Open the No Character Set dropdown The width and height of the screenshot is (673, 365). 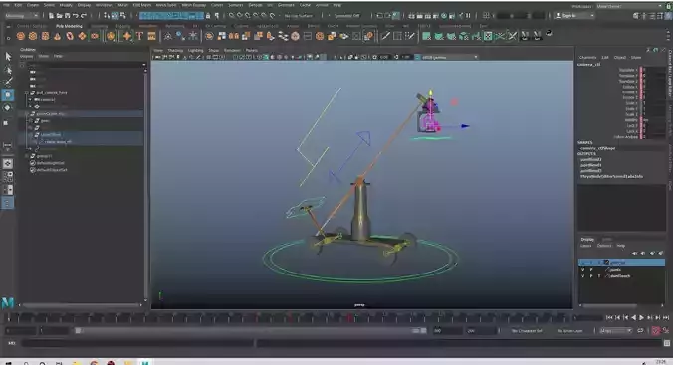click(x=527, y=330)
